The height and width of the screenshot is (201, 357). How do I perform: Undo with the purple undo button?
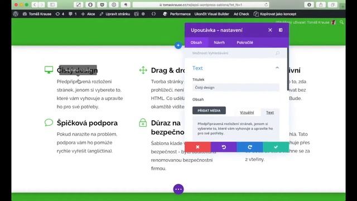pyautogui.click(x=224, y=147)
